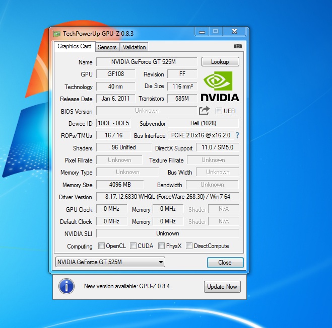Click the Die Size field 116 mm²
The image size is (332, 328).
pyautogui.click(x=182, y=87)
